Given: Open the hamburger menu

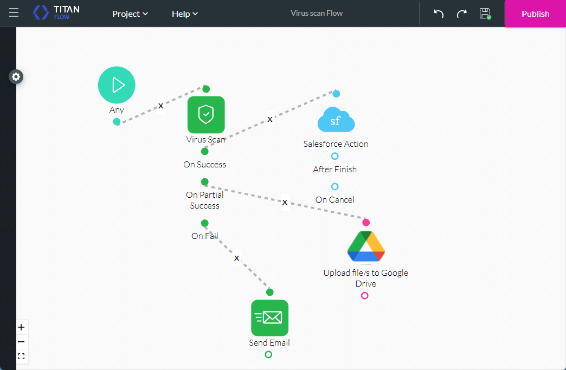Looking at the screenshot, I should (x=14, y=13).
